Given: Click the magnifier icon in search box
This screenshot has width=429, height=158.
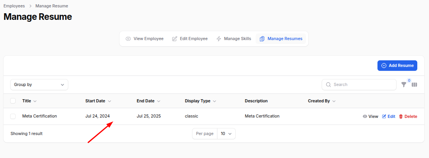Looking at the screenshot, I should pos(328,85).
